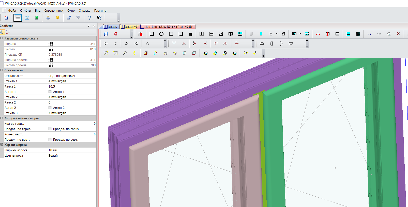Enable the Аргон 1 checkbox
408x207 pixels.
tap(50, 92)
